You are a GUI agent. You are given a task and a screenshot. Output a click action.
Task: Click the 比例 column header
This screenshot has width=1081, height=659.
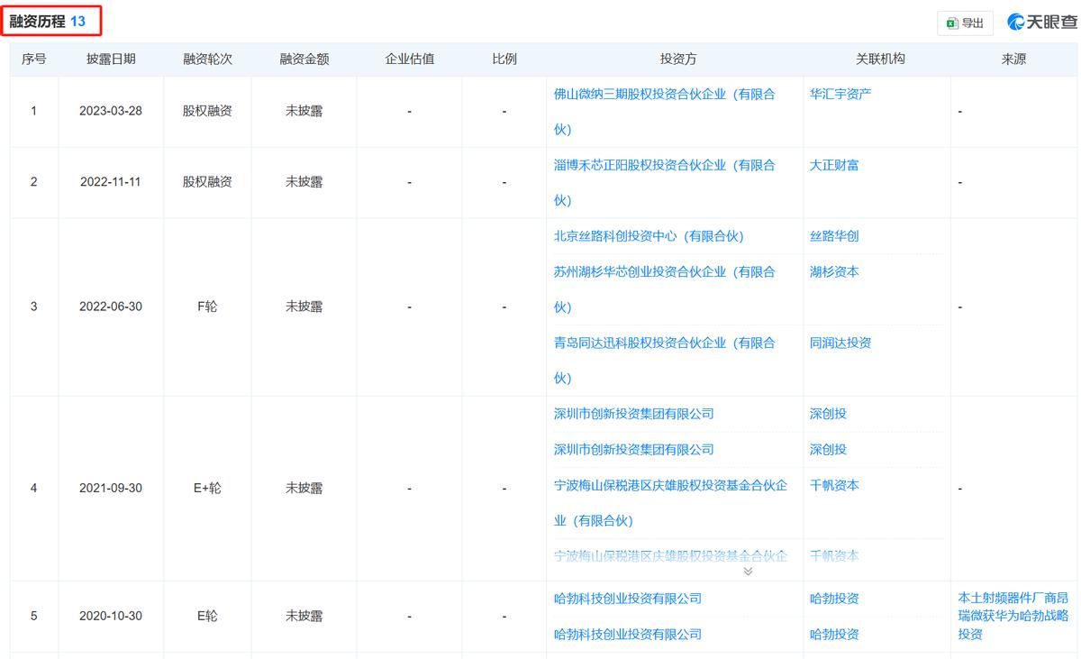(x=504, y=59)
